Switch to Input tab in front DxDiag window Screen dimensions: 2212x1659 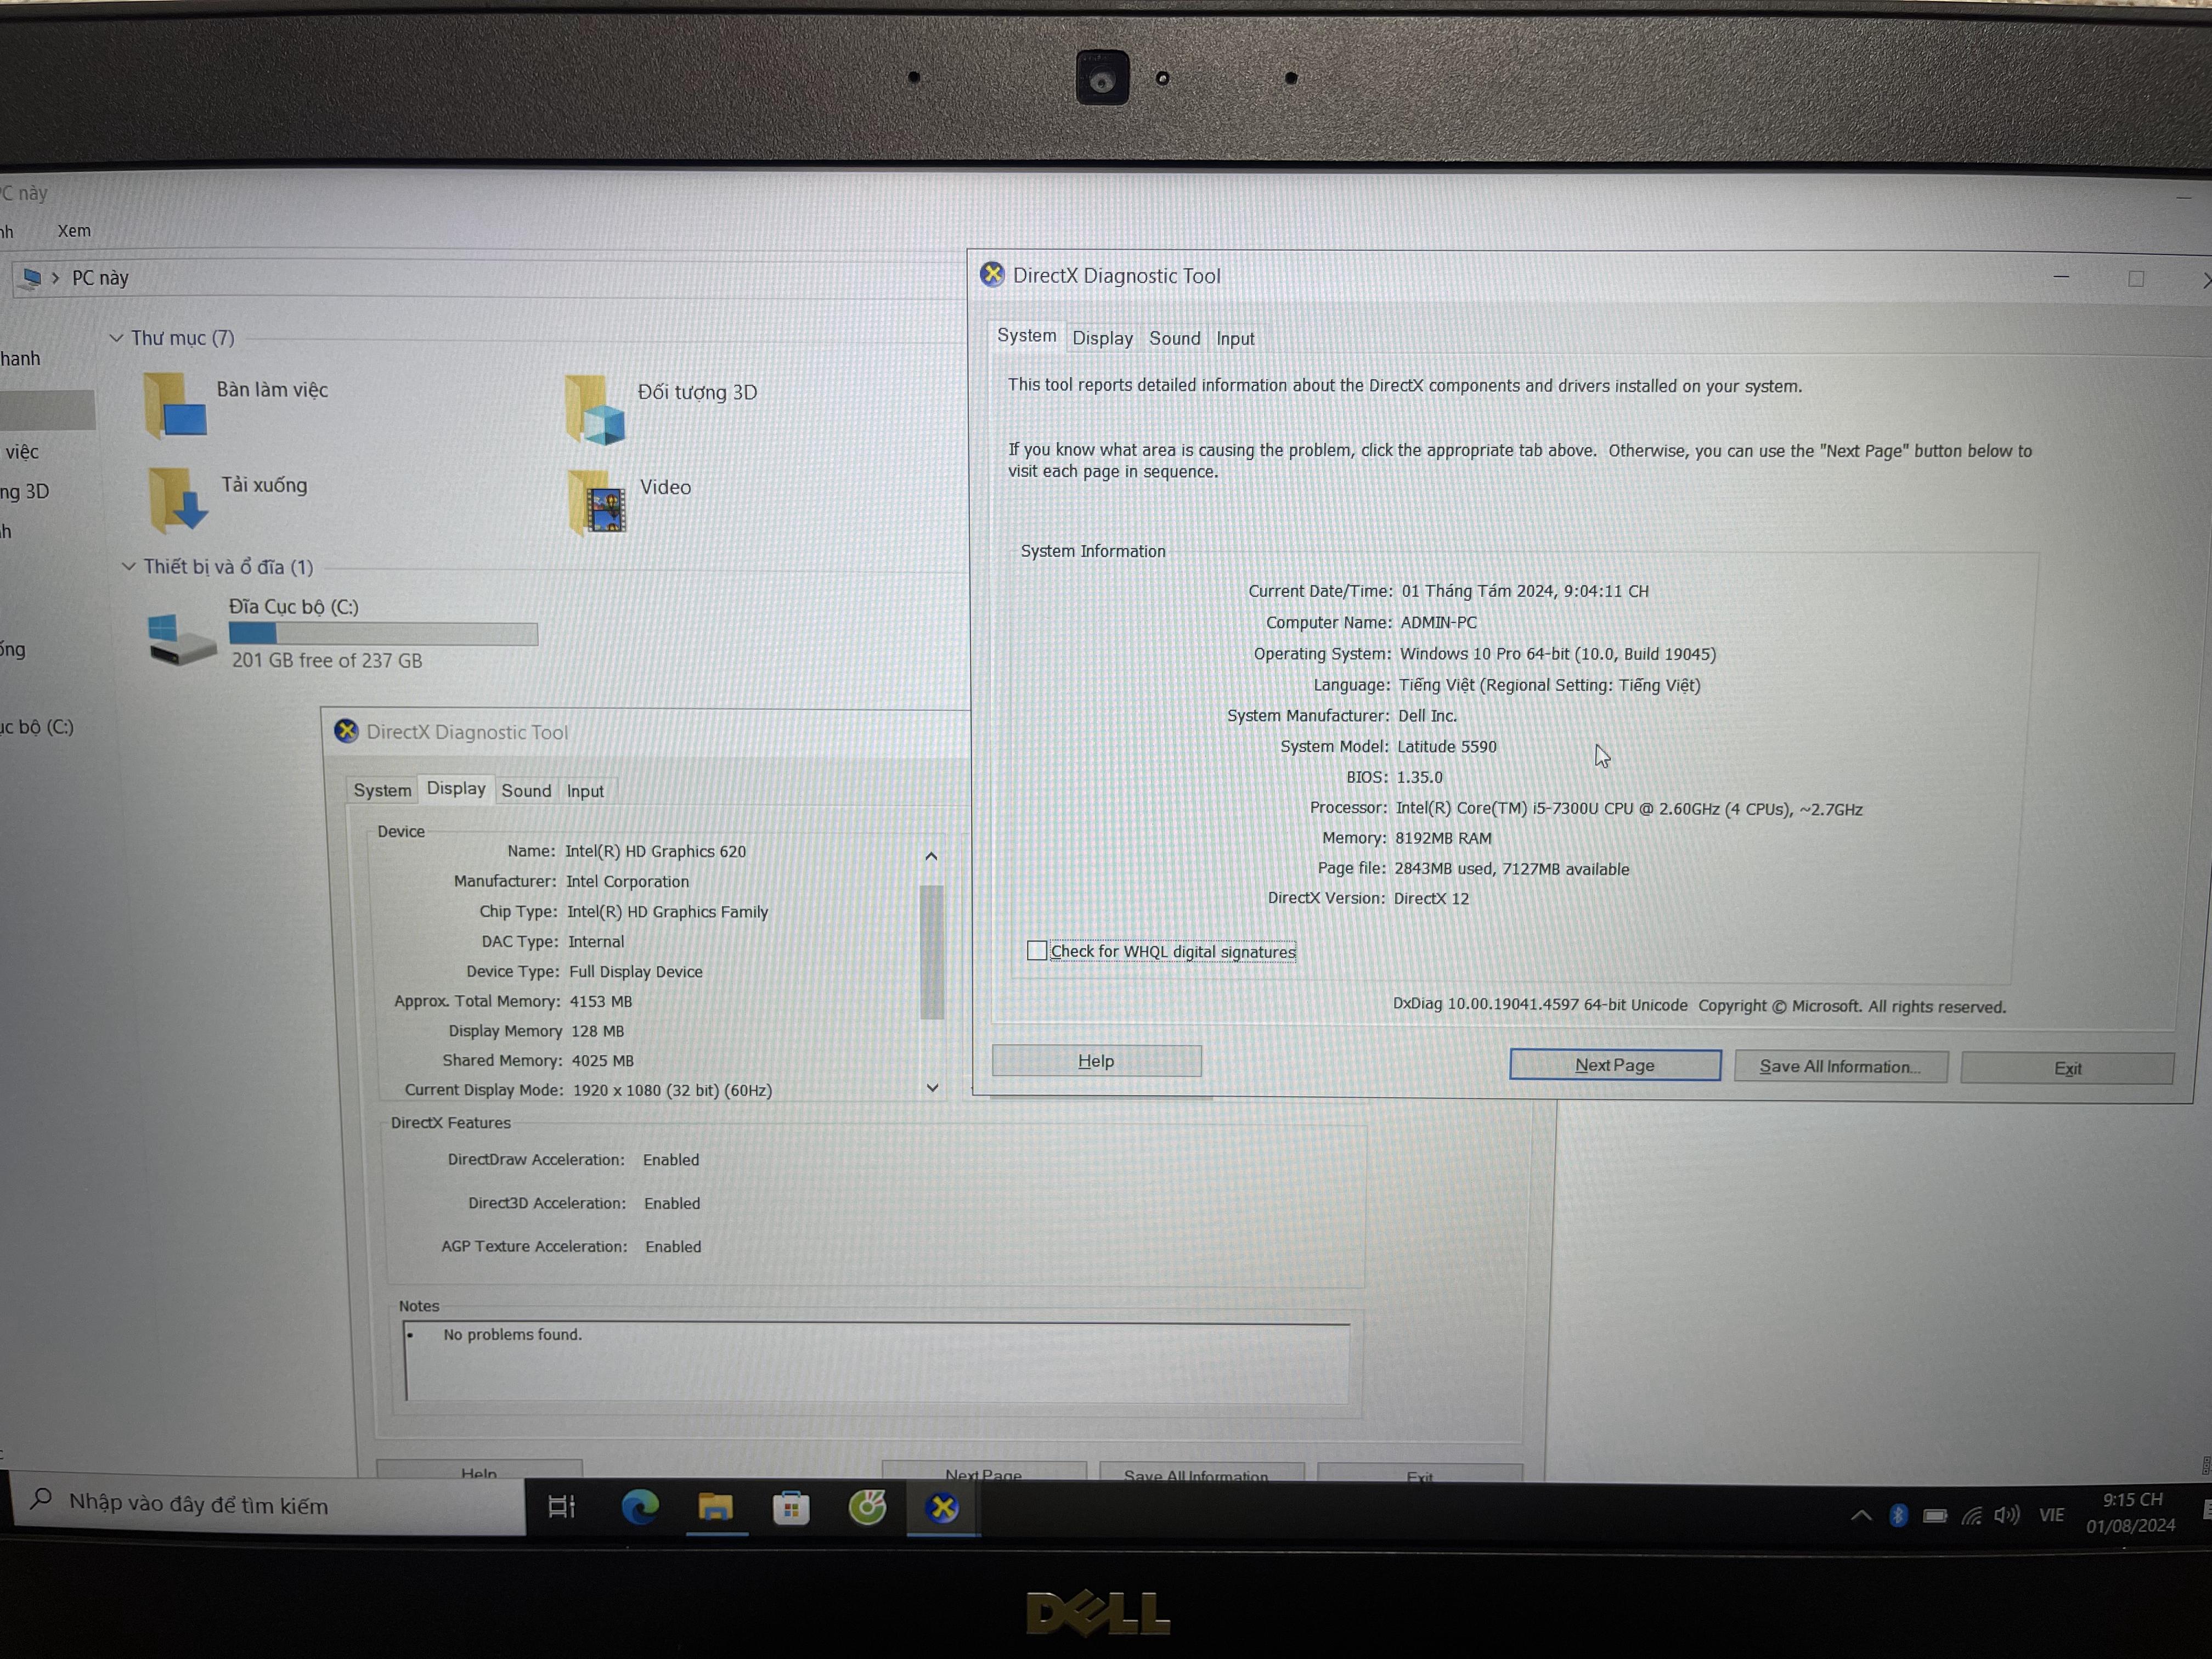click(x=1235, y=339)
